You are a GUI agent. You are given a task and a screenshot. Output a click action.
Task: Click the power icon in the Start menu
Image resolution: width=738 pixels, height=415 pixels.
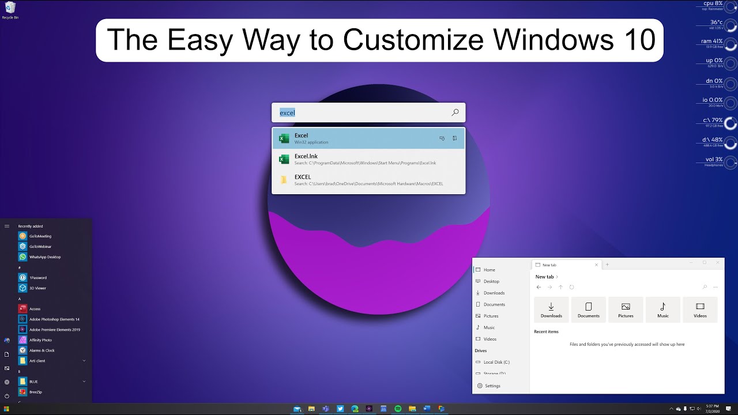coord(7,396)
